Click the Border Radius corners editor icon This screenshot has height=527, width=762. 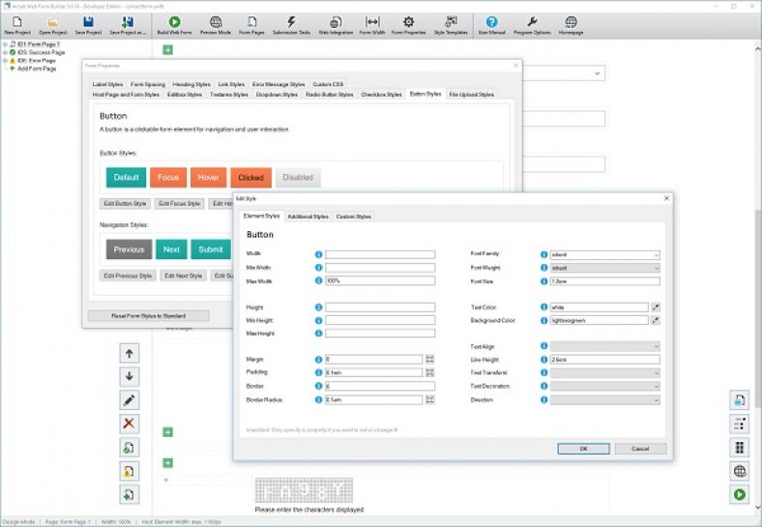[x=429, y=399]
